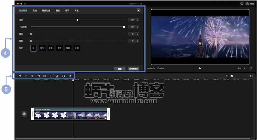
Task: Undo the last edit
Action: coord(20,76)
